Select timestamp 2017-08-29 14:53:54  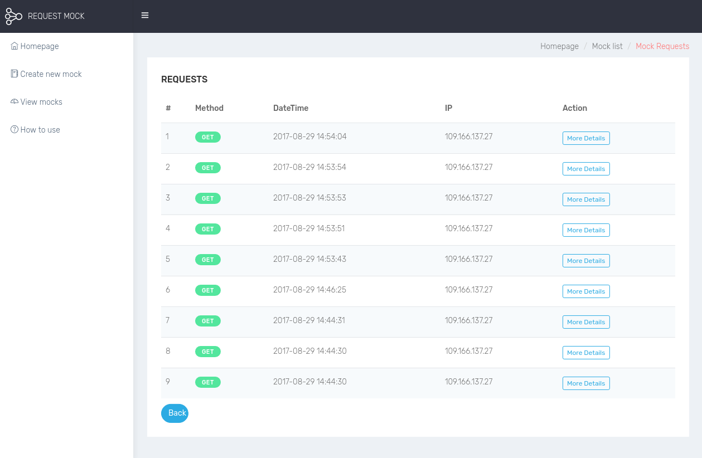point(310,167)
